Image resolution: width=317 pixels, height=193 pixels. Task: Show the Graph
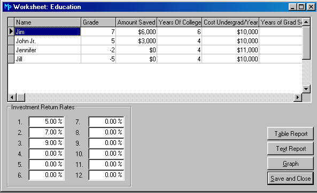point(290,164)
